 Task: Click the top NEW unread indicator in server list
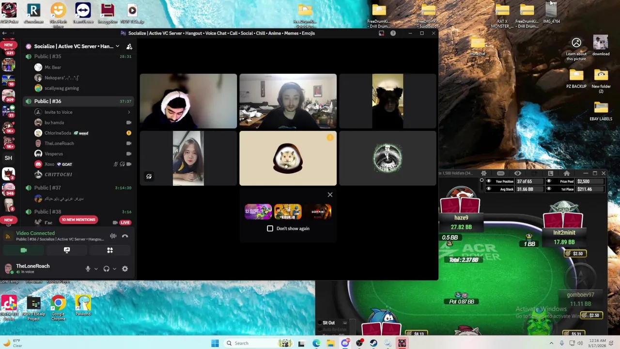(8, 45)
